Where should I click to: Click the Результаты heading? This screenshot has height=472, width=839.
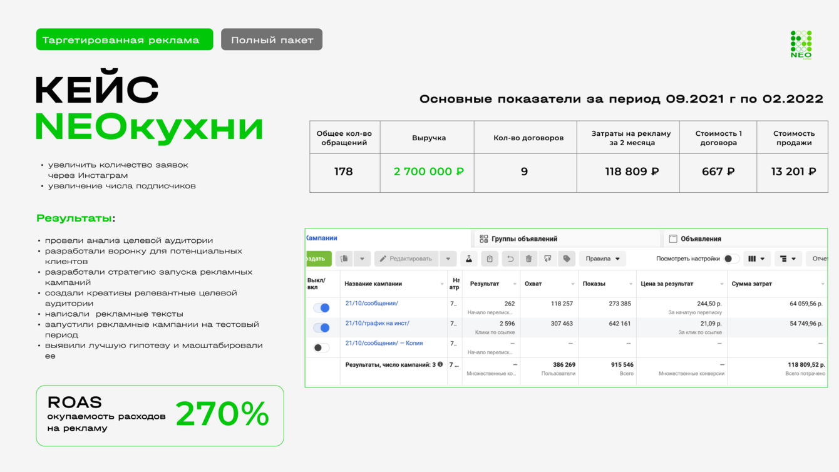[x=76, y=218]
